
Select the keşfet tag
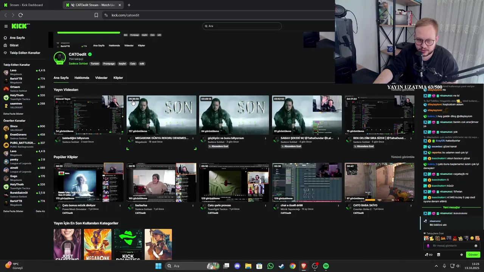click(x=122, y=63)
